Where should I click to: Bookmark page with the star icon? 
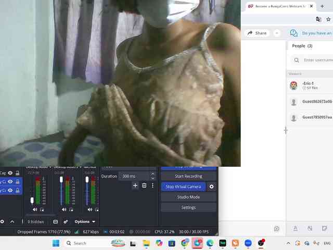tap(328, 19)
